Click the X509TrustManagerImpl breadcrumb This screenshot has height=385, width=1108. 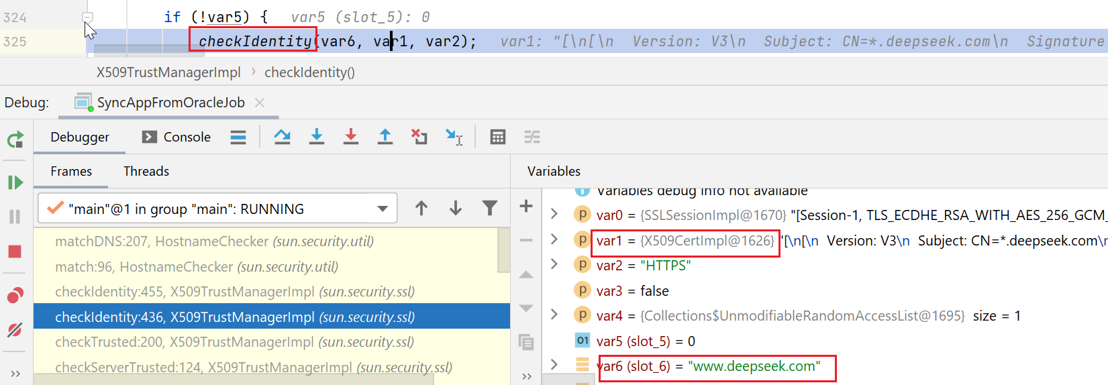tap(168, 72)
